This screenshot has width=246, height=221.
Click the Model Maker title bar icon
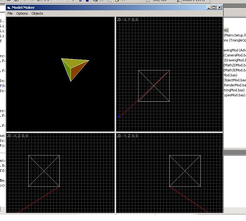pos(9,7)
